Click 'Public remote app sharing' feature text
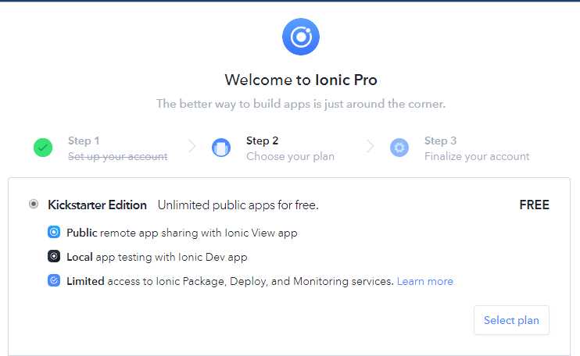Image resolution: width=580 pixels, height=356 pixels. coord(182,233)
